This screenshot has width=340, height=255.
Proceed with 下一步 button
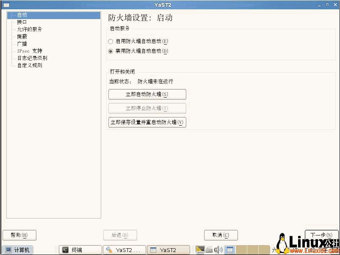[321, 235]
